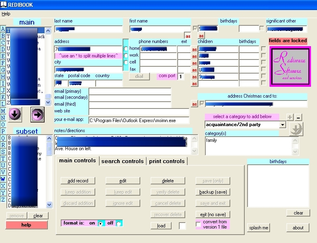Switch to the search controls tab
317x243 pixels.
point(123,161)
